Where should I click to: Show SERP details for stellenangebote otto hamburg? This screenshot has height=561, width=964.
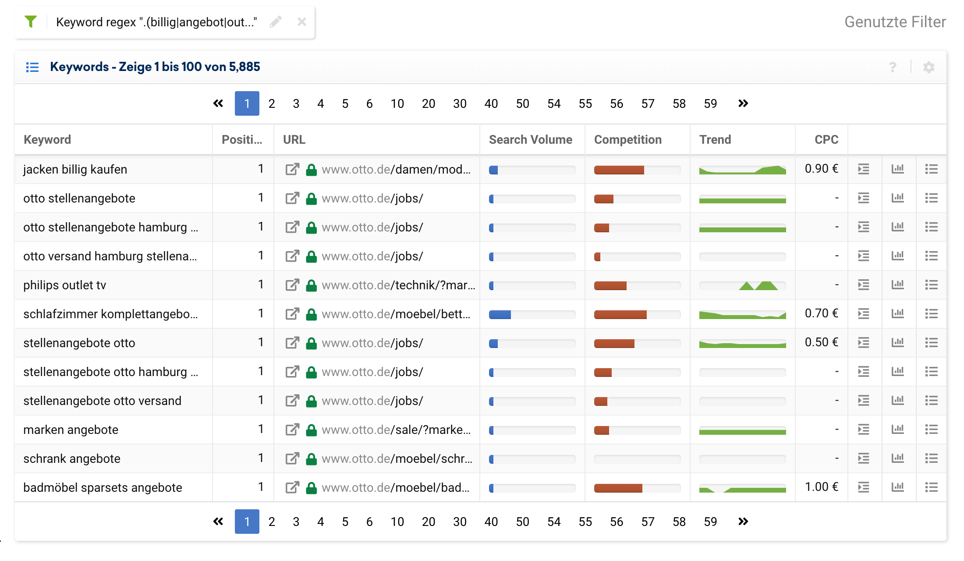[863, 371]
